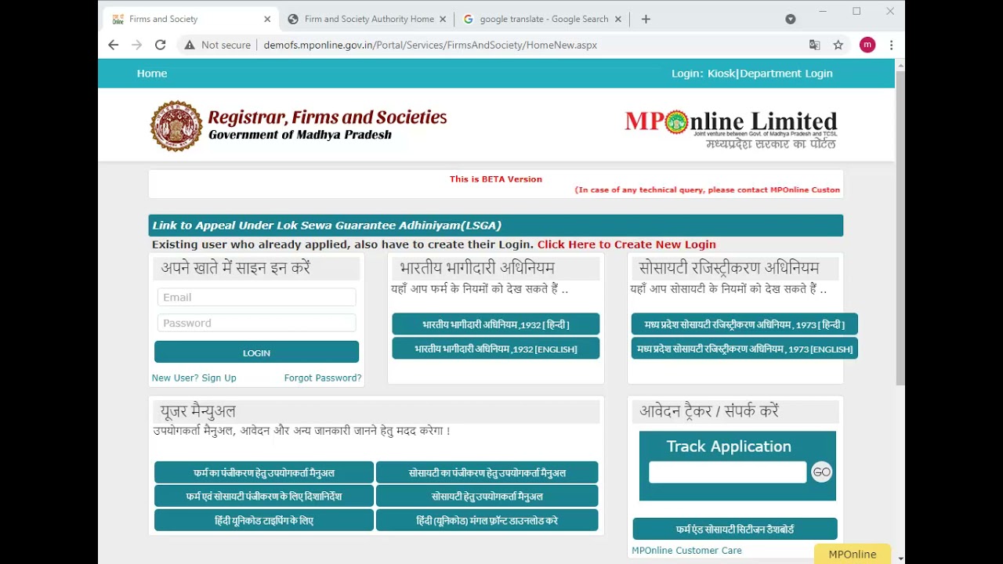Viewport: 1003px width, 564px height.
Task: Open फर्म एवं सोसायटी पंजीकरण के लिए दिशानिर्देश
Action: pos(264,497)
